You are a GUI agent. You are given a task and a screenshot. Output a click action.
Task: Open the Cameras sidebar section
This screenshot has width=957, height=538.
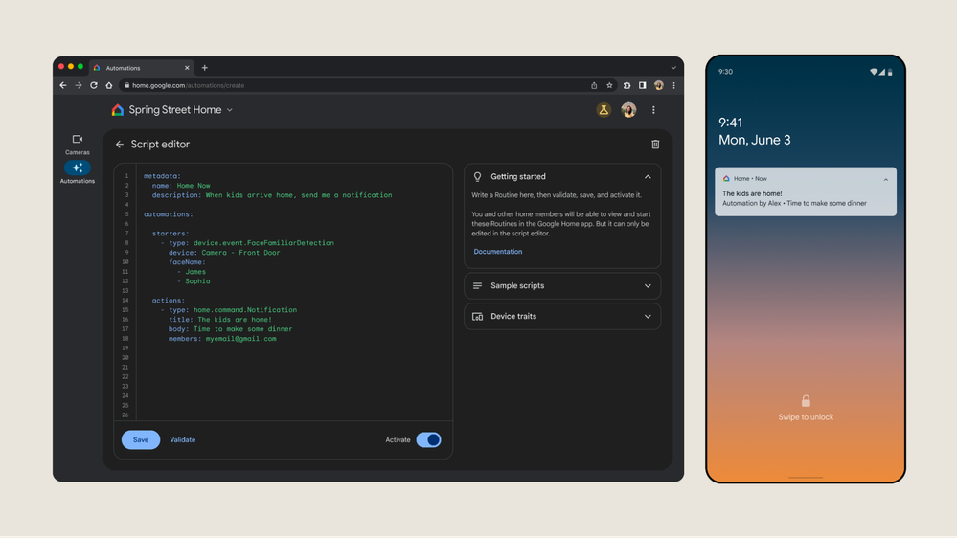pos(77,145)
